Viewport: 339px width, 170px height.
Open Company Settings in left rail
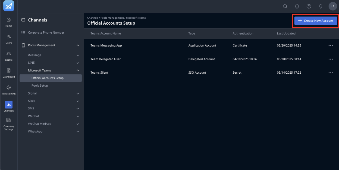[x=9, y=124]
